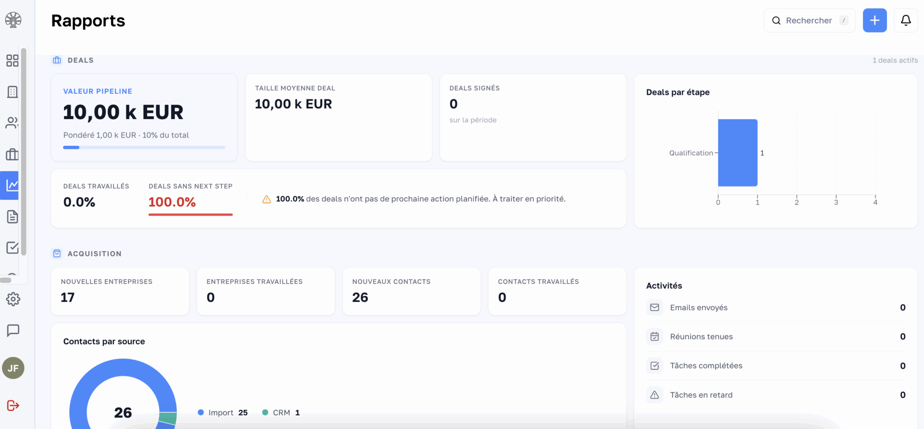Click the "10,00 k EUR" pipeline value
Screen dimensions: 924x429
(x=123, y=112)
